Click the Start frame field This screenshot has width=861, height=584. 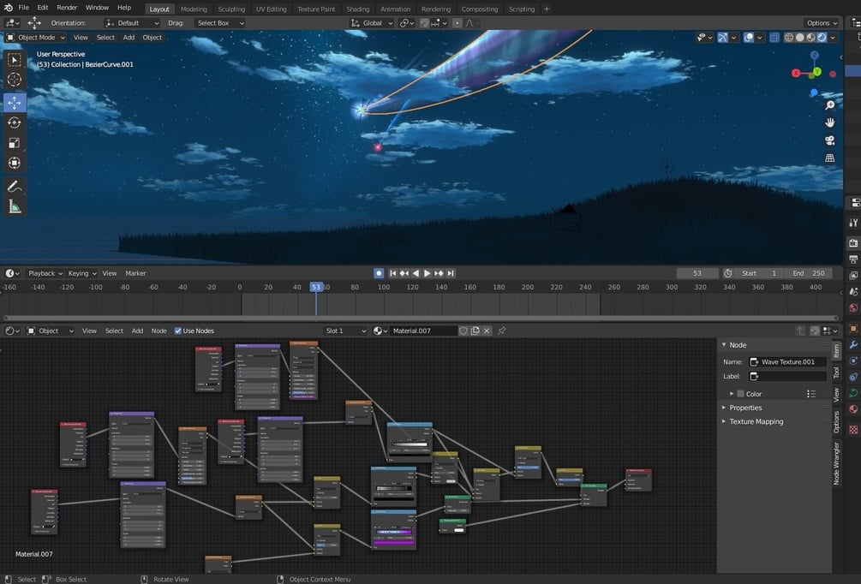(759, 273)
